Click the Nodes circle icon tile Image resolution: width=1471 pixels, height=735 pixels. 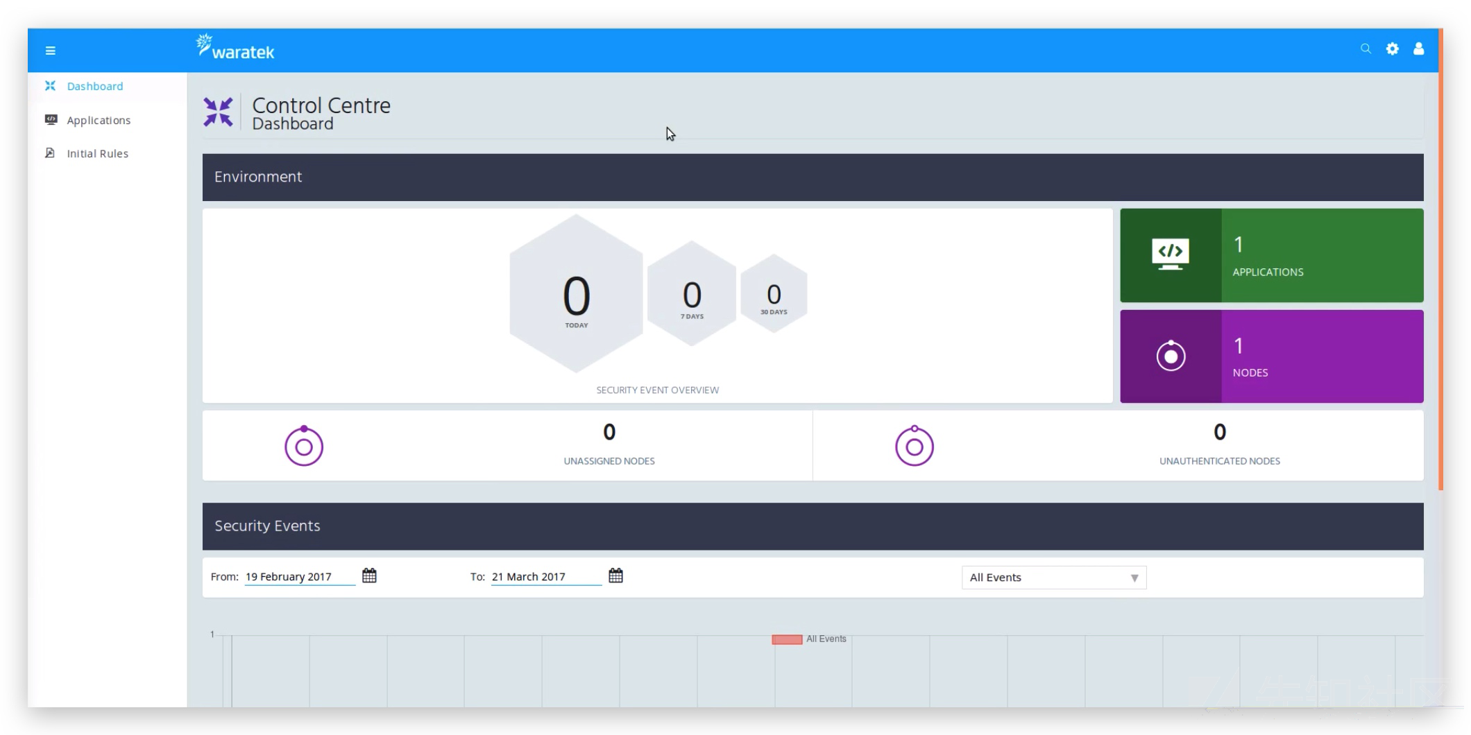[x=1171, y=356]
